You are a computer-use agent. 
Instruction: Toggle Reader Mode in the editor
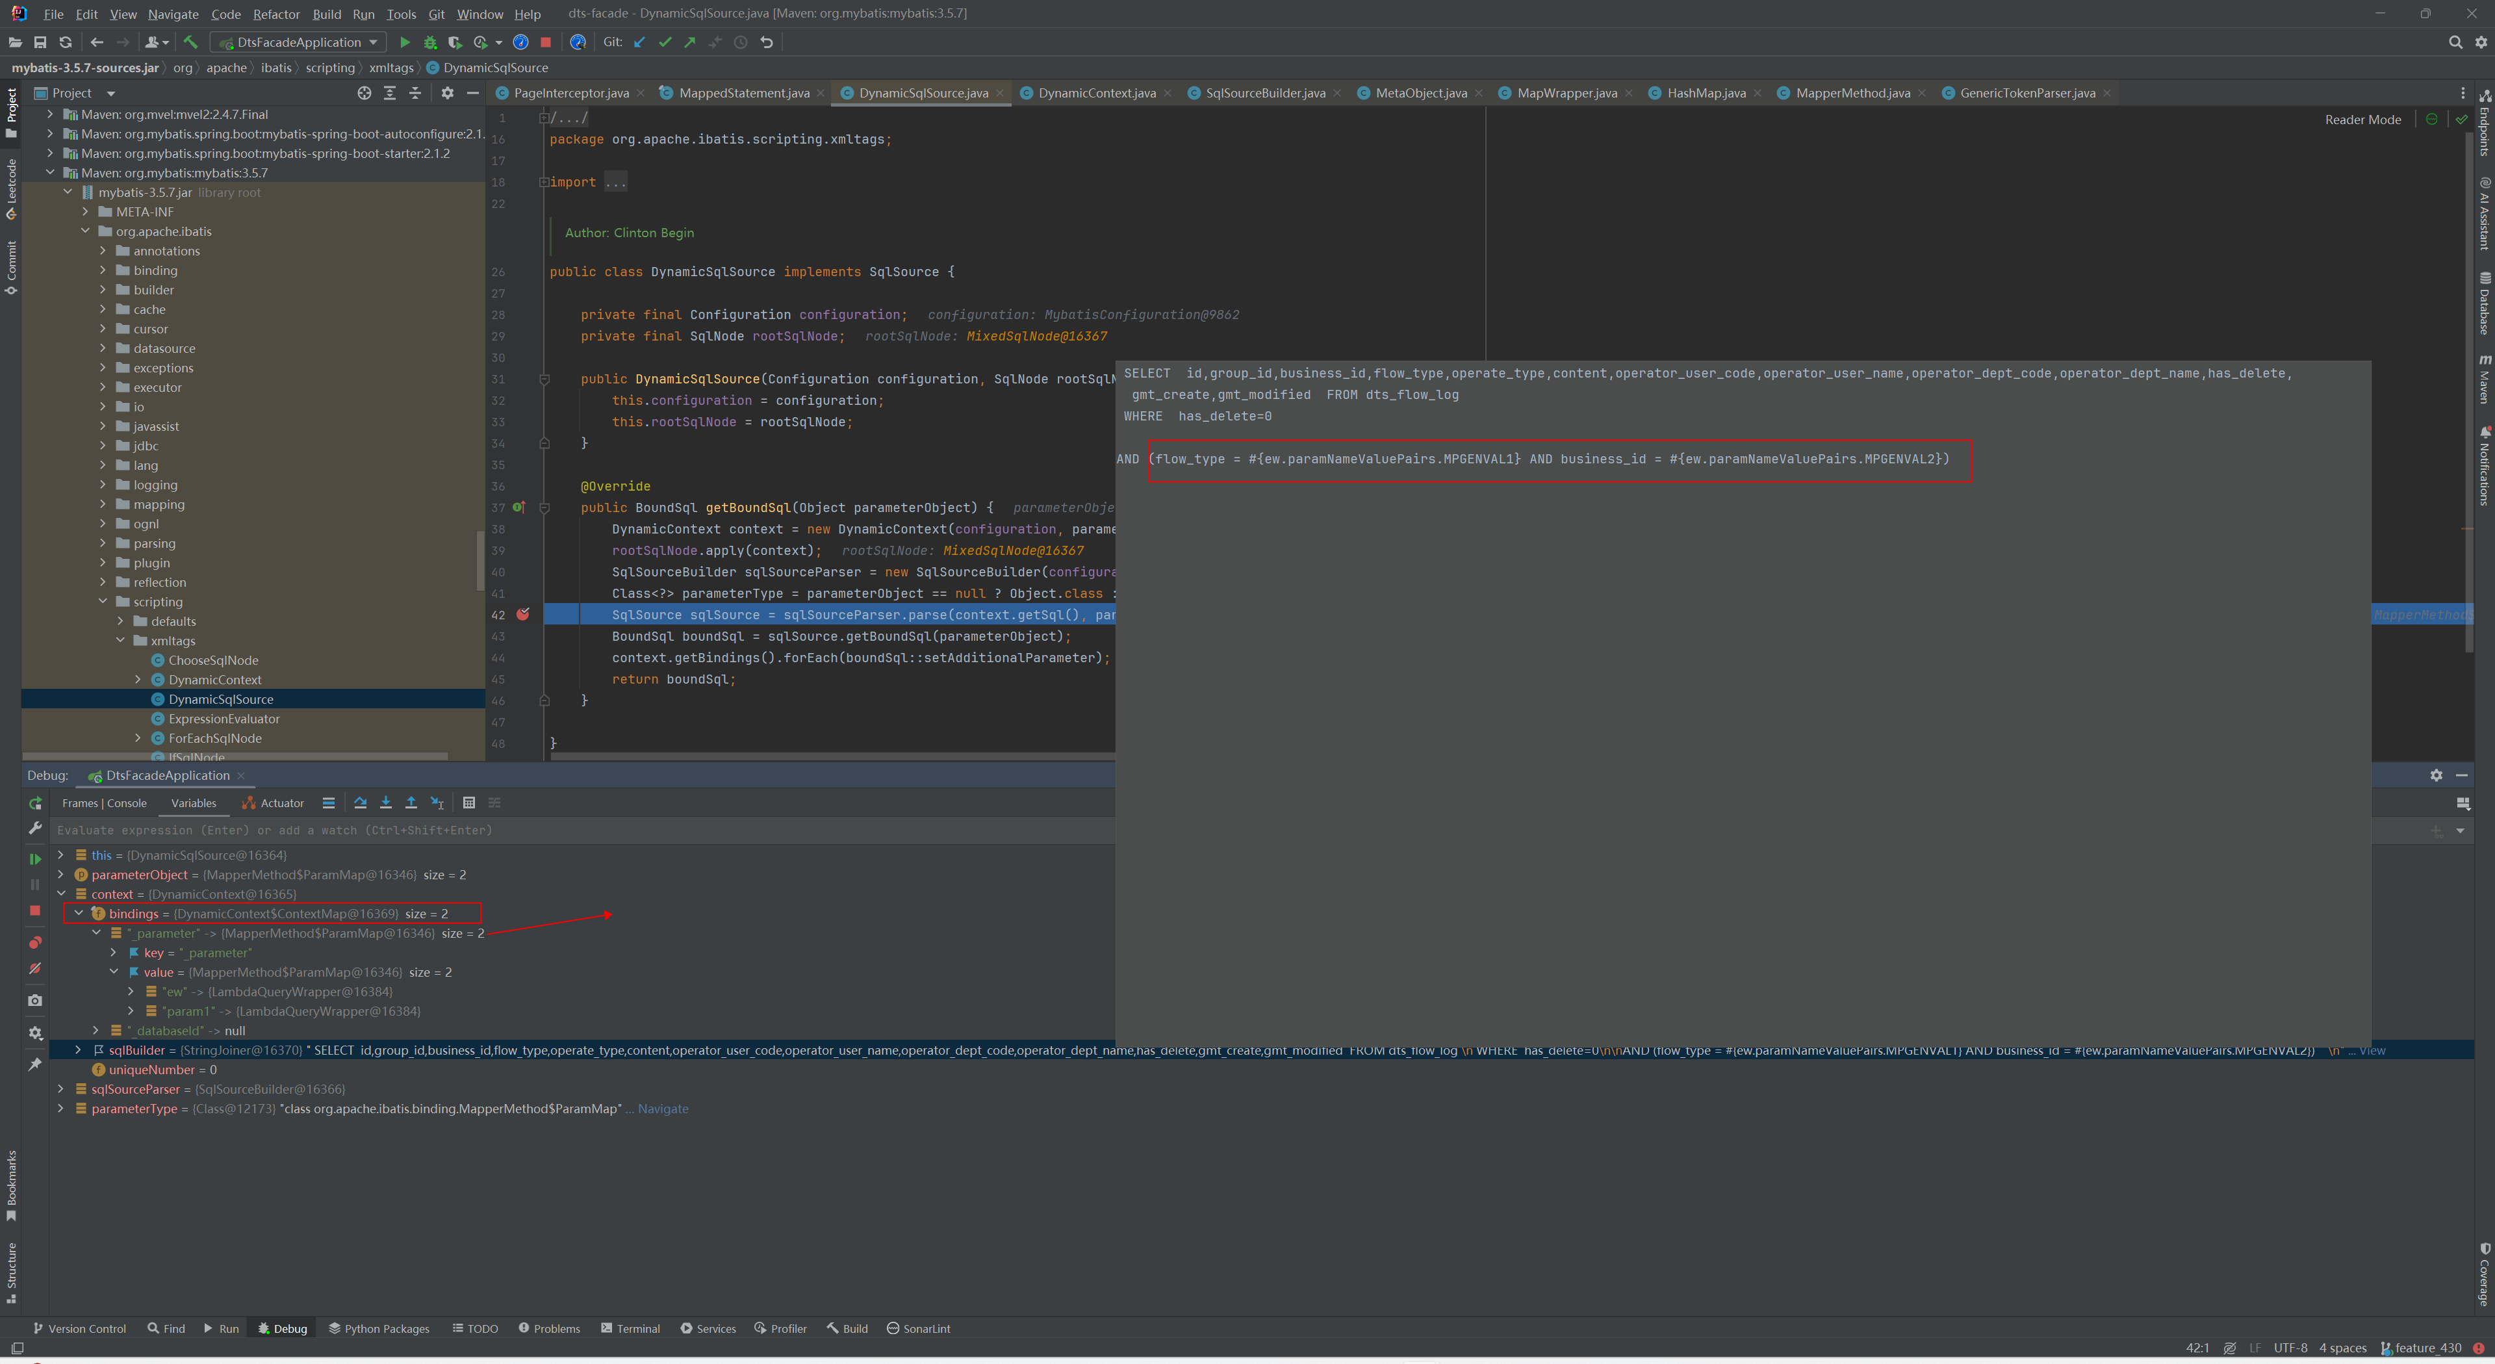point(2362,120)
